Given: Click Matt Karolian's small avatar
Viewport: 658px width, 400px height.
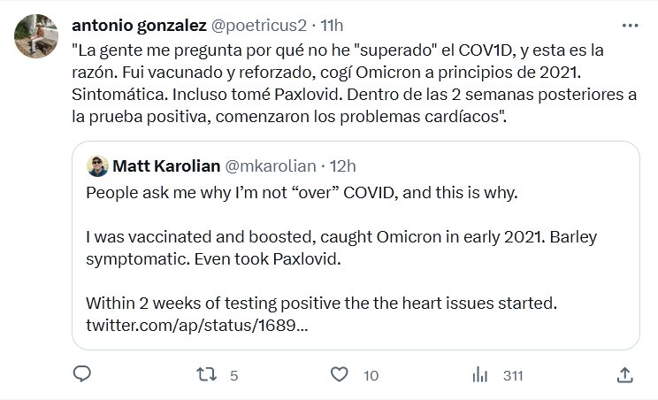Looking at the screenshot, I should pyautogui.click(x=98, y=165).
